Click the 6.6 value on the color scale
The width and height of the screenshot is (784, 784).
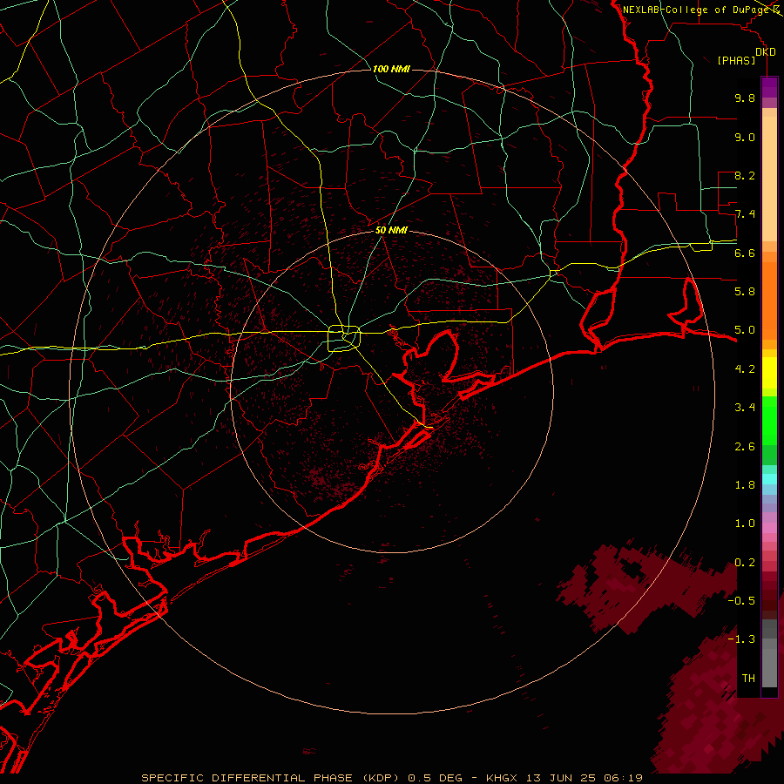click(745, 253)
